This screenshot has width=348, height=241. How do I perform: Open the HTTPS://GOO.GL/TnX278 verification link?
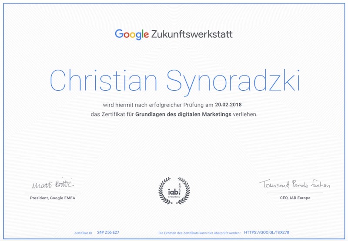pos(266,233)
